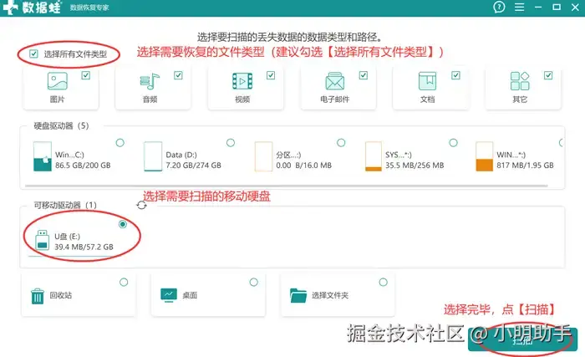585x357 pixels.
Task: Click the 视频 video type icon
Action: coord(242,81)
